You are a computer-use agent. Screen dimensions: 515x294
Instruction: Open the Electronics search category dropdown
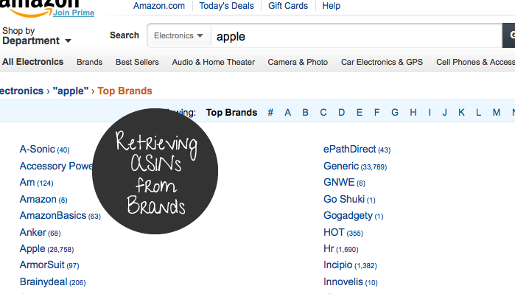coord(178,35)
